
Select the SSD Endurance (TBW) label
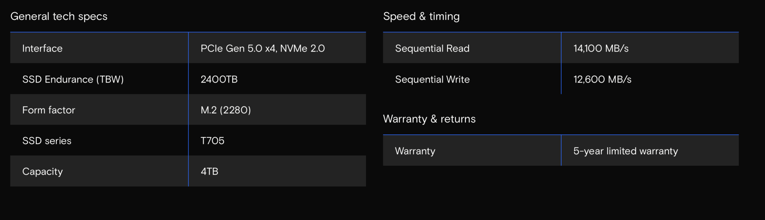point(73,79)
